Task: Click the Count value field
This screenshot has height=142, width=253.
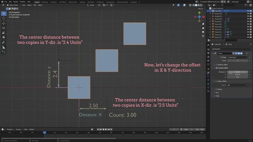Action: pyautogui.click(x=238, y=60)
